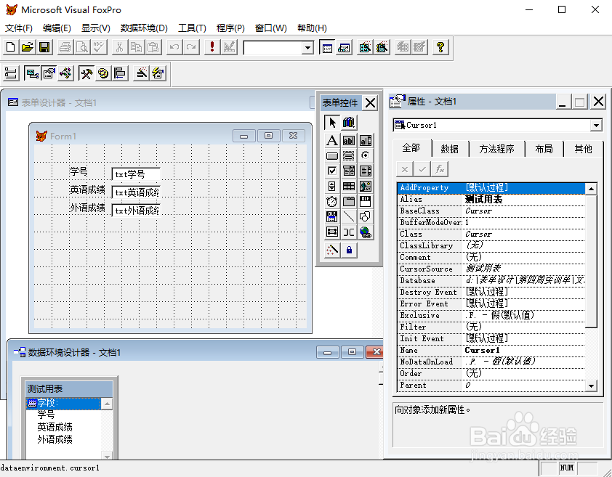Select the Check Box control tool
The width and height of the screenshot is (612, 477).
coord(331,171)
